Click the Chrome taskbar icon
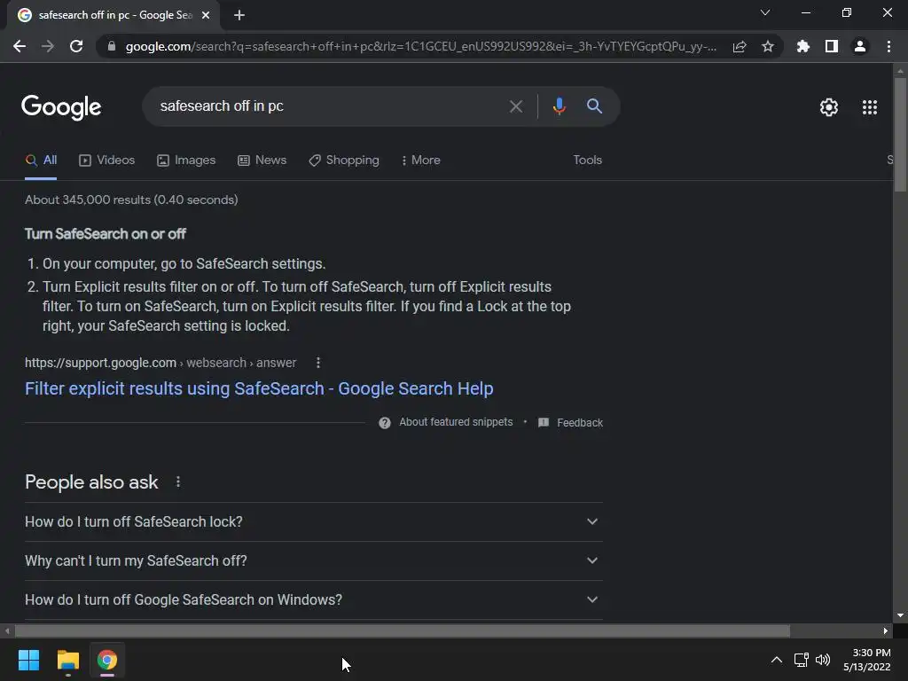The width and height of the screenshot is (908, 681). click(107, 660)
